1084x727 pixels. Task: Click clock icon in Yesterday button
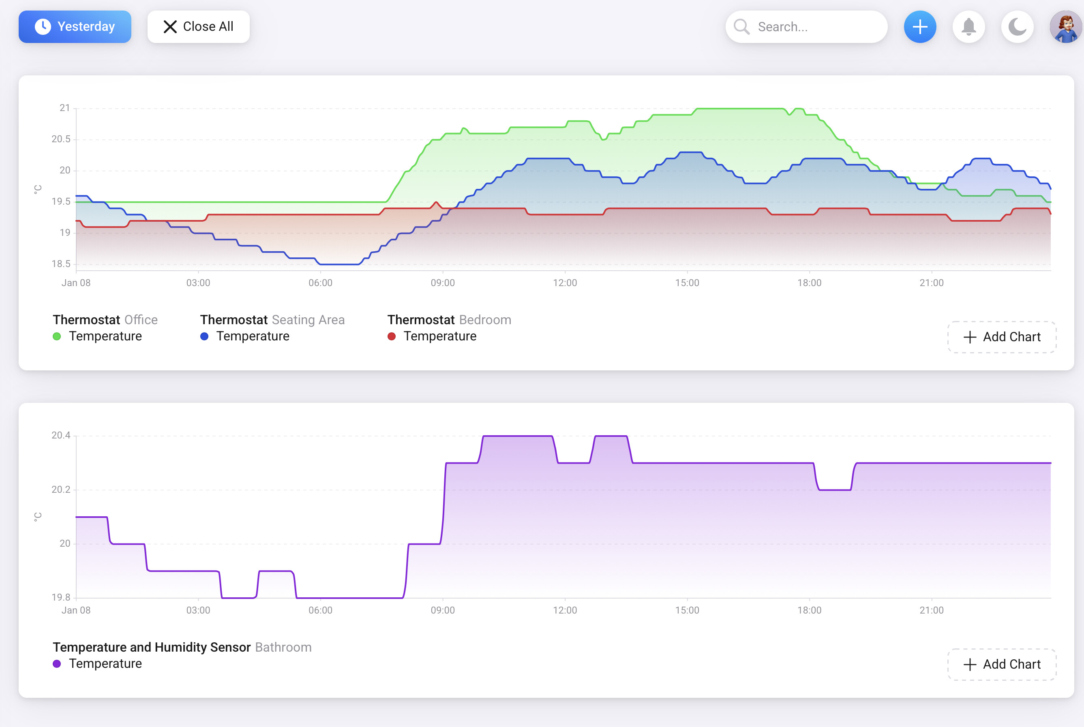(43, 27)
